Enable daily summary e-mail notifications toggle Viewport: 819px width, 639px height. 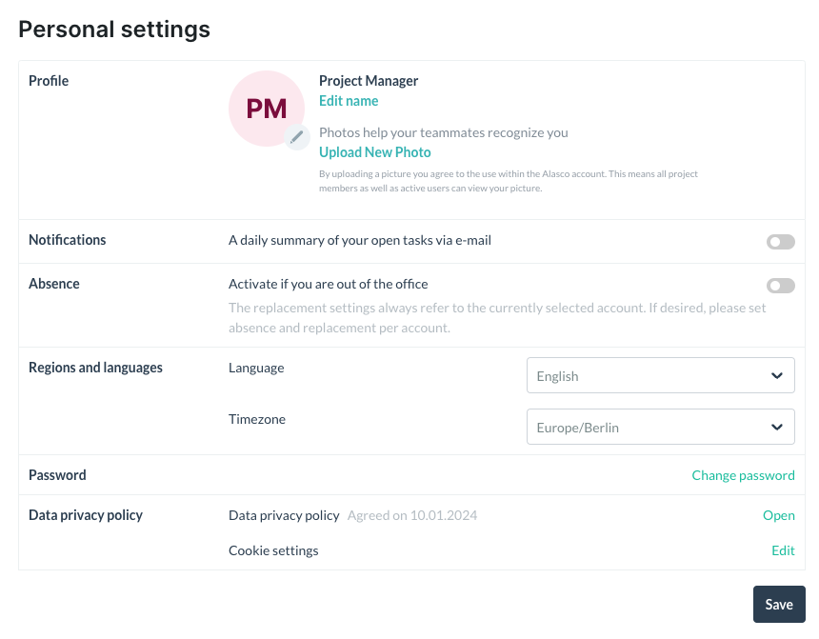(x=780, y=242)
